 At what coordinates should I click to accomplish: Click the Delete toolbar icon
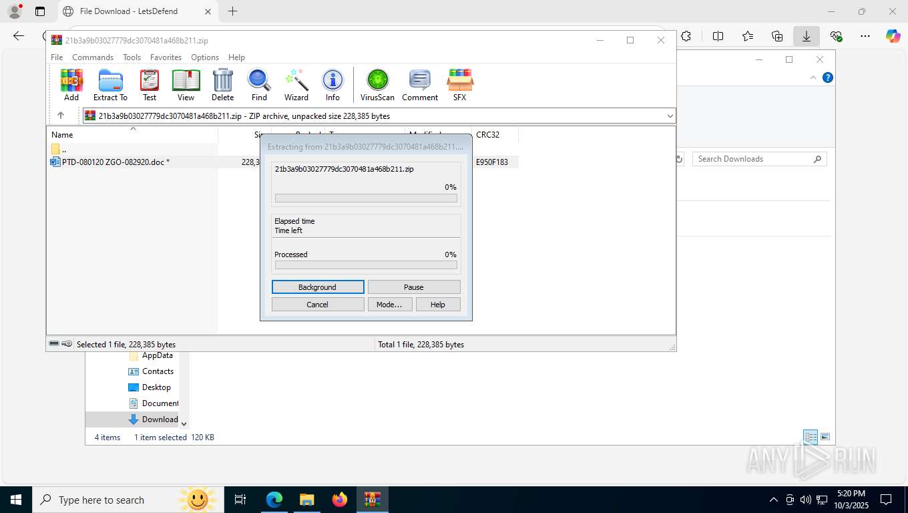tap(222, 85)
